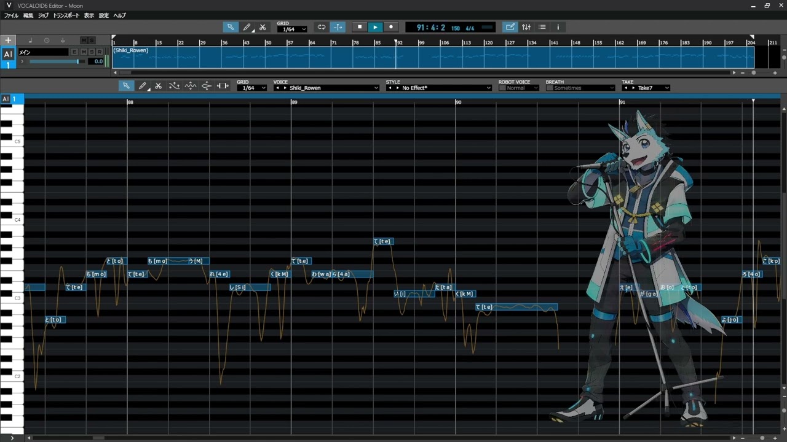The width and height of the screenshot is (787, 442).
Task: Click the 91:4:2 position display
Action: point(431,28)
